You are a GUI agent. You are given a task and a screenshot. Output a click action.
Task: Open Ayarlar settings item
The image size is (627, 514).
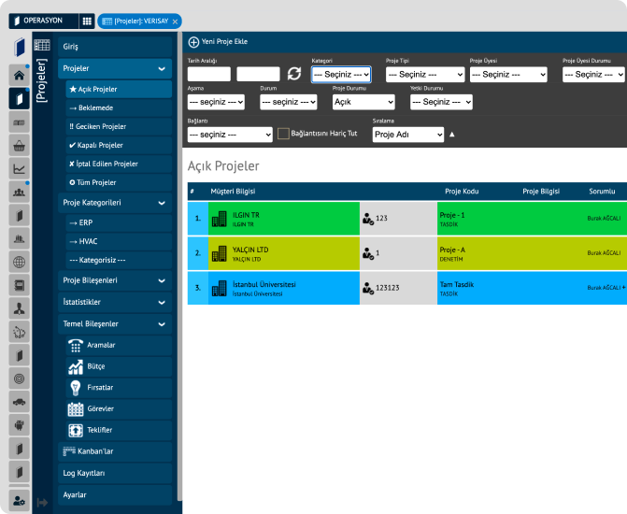pos(115,495)
